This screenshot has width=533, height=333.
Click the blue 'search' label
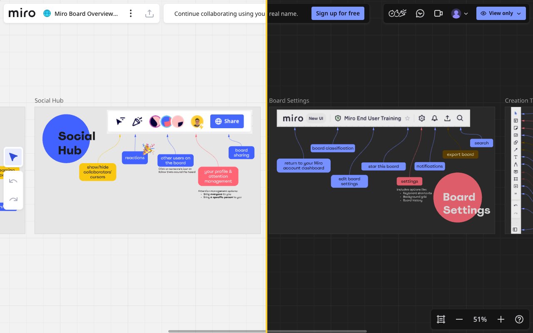(482, 143)
